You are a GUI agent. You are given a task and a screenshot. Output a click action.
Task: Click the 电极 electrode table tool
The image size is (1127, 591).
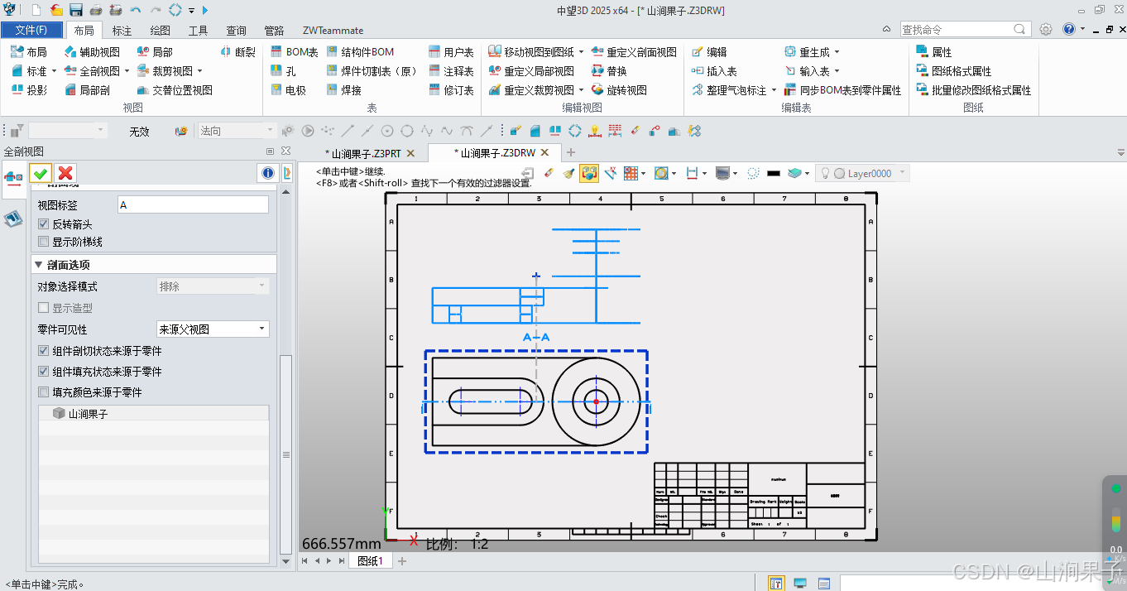click(289, 90)
